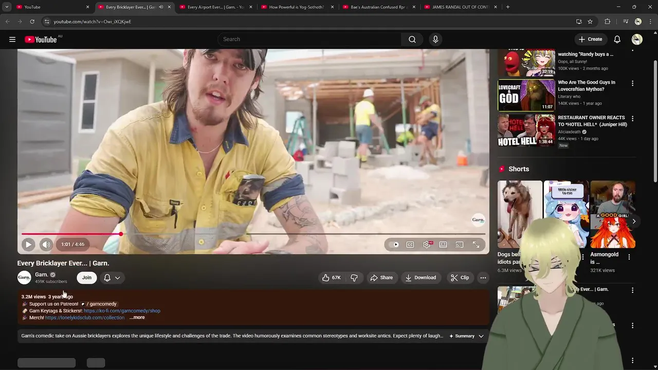The height and width of the screenshot is (370, 658).
Task: Switch to Bae's Australian Confused tab
Action: 378,7
